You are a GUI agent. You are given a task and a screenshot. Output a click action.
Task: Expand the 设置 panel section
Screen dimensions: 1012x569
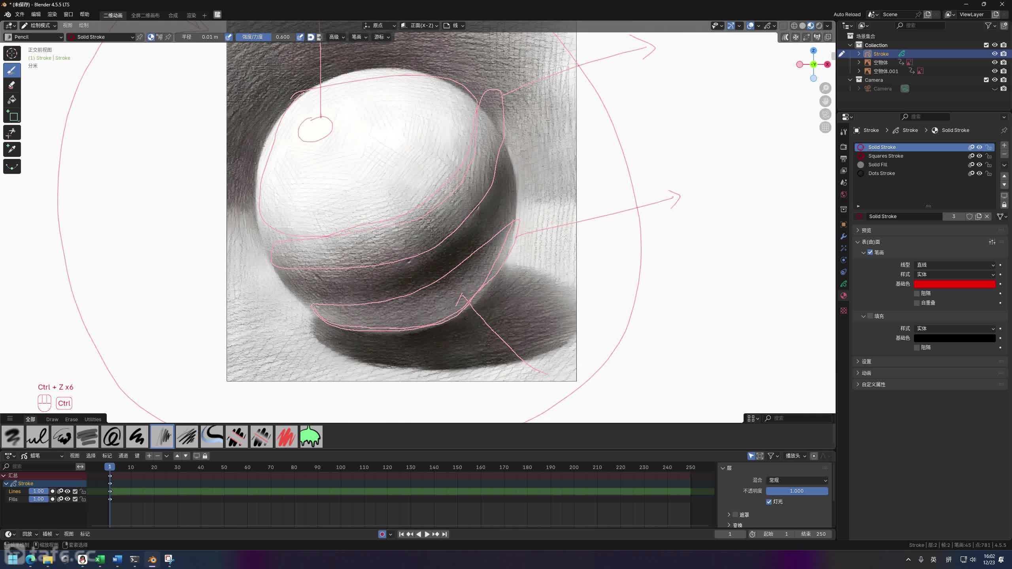pos(866,362)
